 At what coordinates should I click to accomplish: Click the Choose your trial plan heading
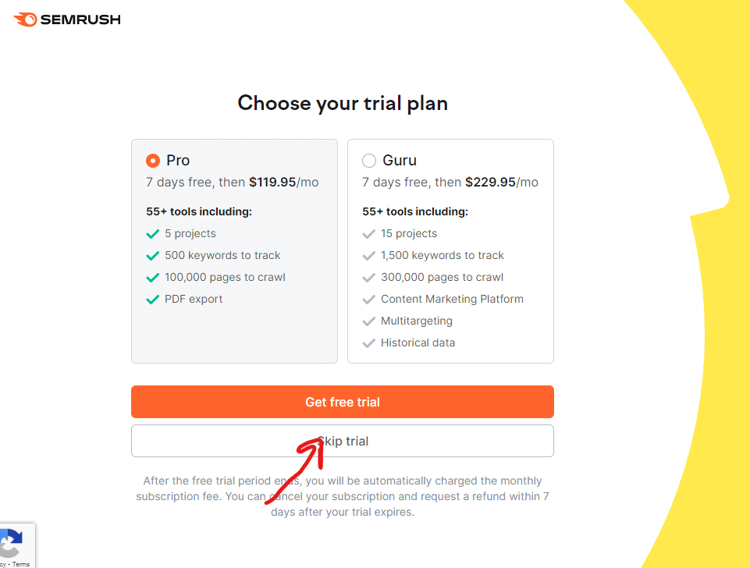click(x=343, y=103)
